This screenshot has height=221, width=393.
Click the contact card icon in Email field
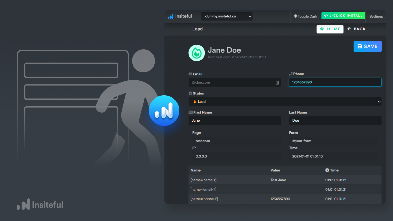[277, 83]
